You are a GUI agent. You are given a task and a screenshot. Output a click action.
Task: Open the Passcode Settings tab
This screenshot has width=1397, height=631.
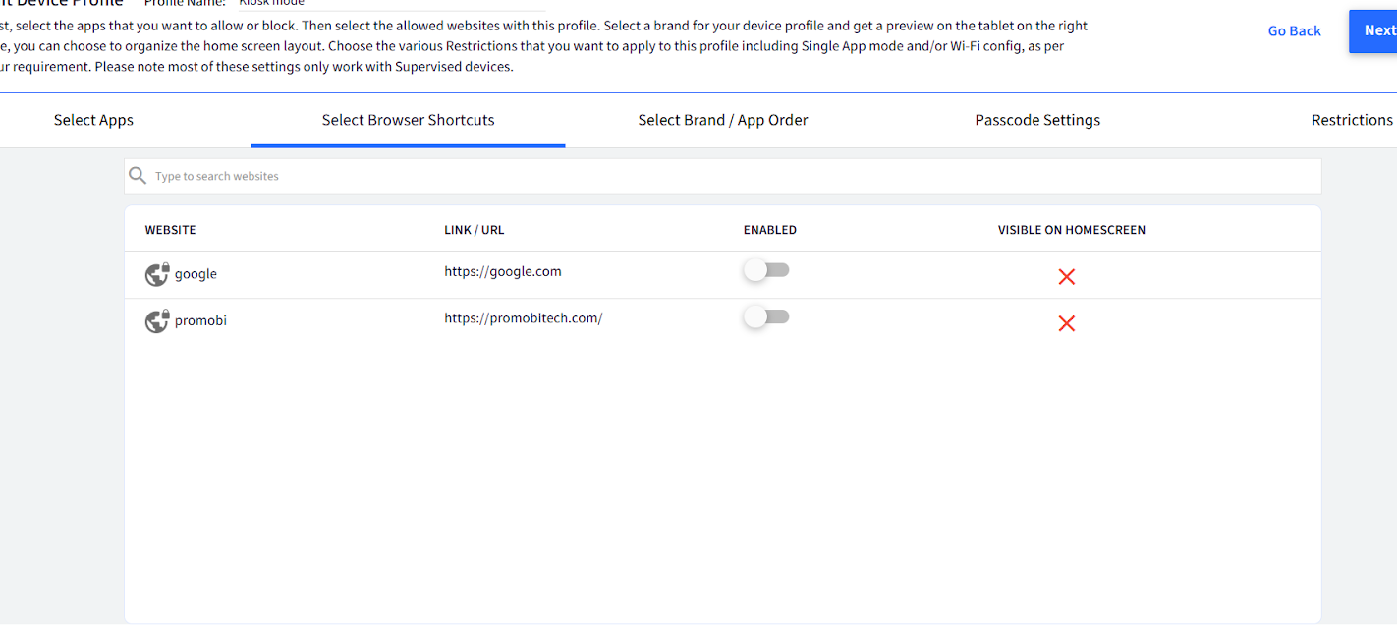point(1037,120)
